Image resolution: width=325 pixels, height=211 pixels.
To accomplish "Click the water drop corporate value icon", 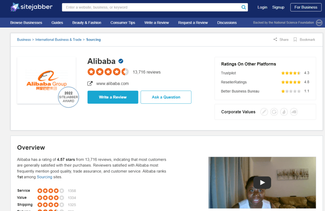I will point(284,112).
